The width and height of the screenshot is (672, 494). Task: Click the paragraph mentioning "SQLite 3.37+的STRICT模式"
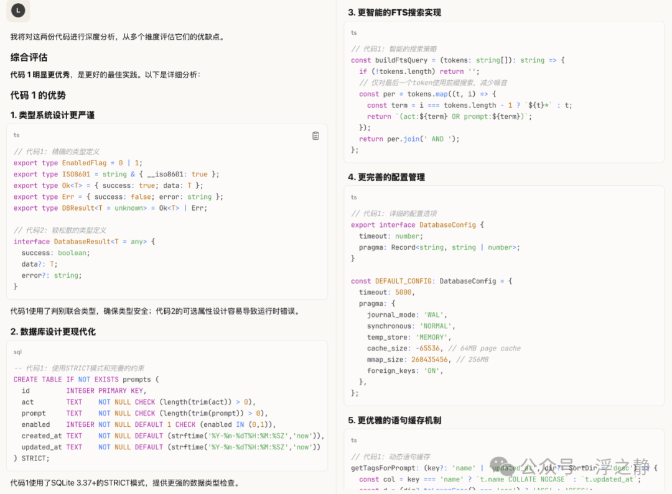click(124, 483)
